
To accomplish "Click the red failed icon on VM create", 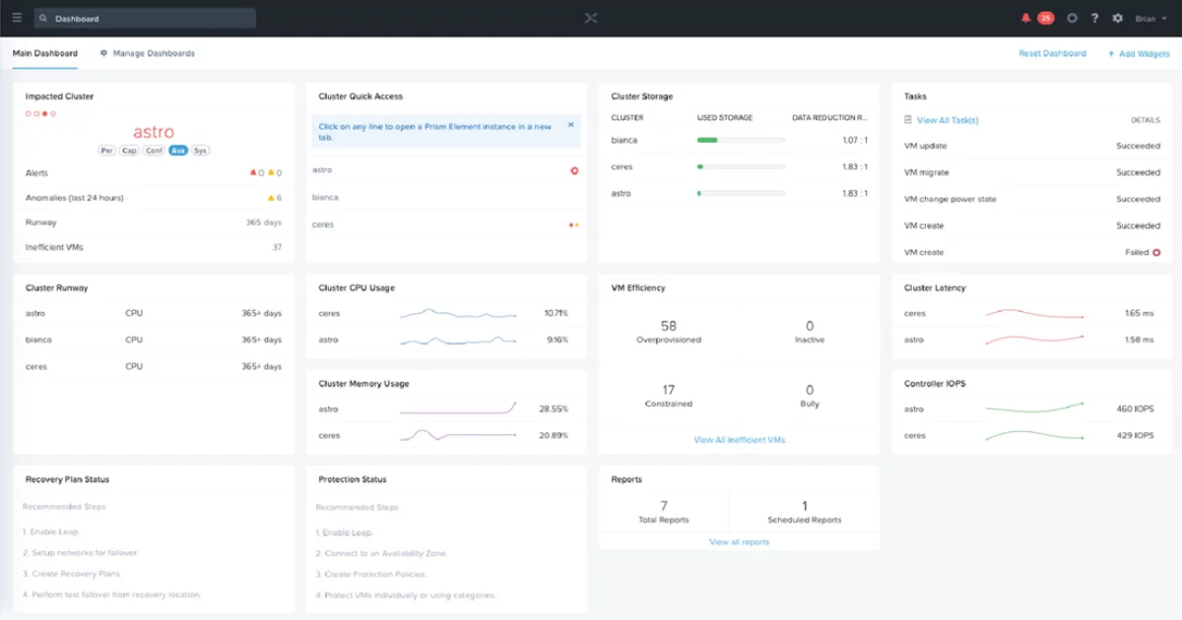I will coord(1156,253).
